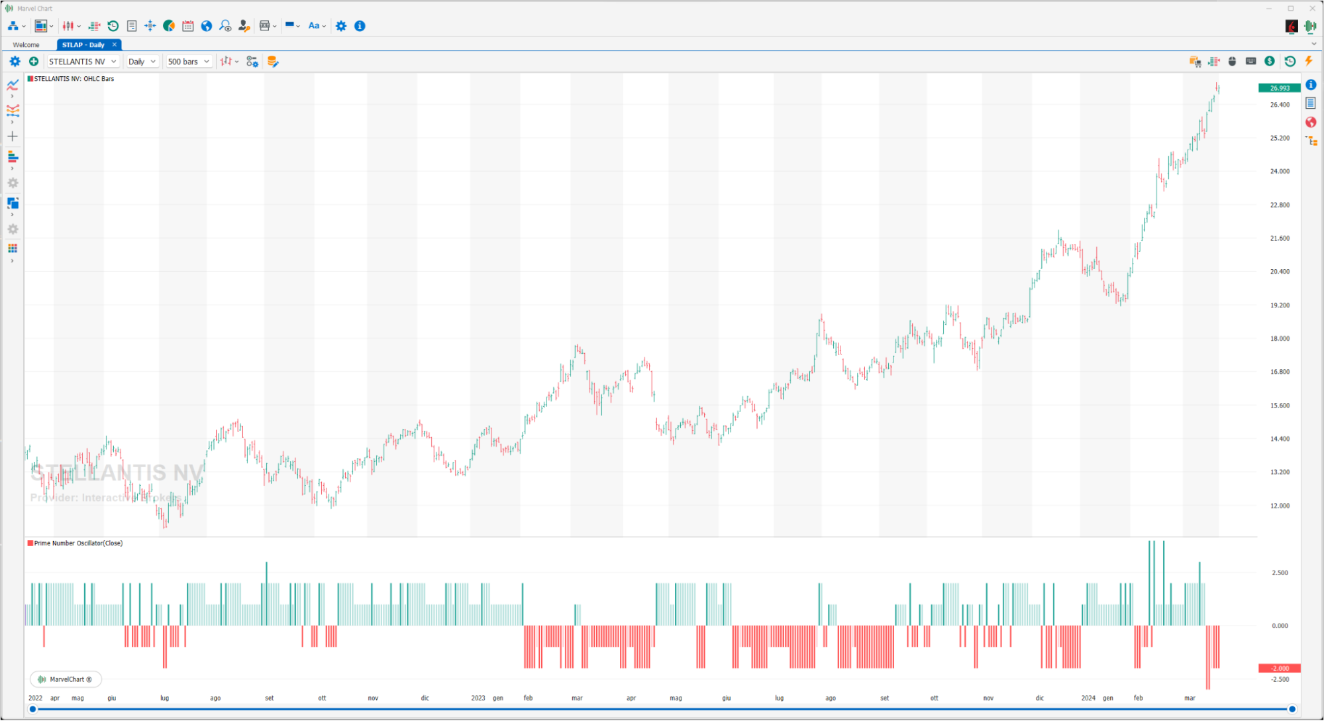Screen dimensions: 1324x721
Task: Open the Aa font size dropdown
Action: coord(317,26)
